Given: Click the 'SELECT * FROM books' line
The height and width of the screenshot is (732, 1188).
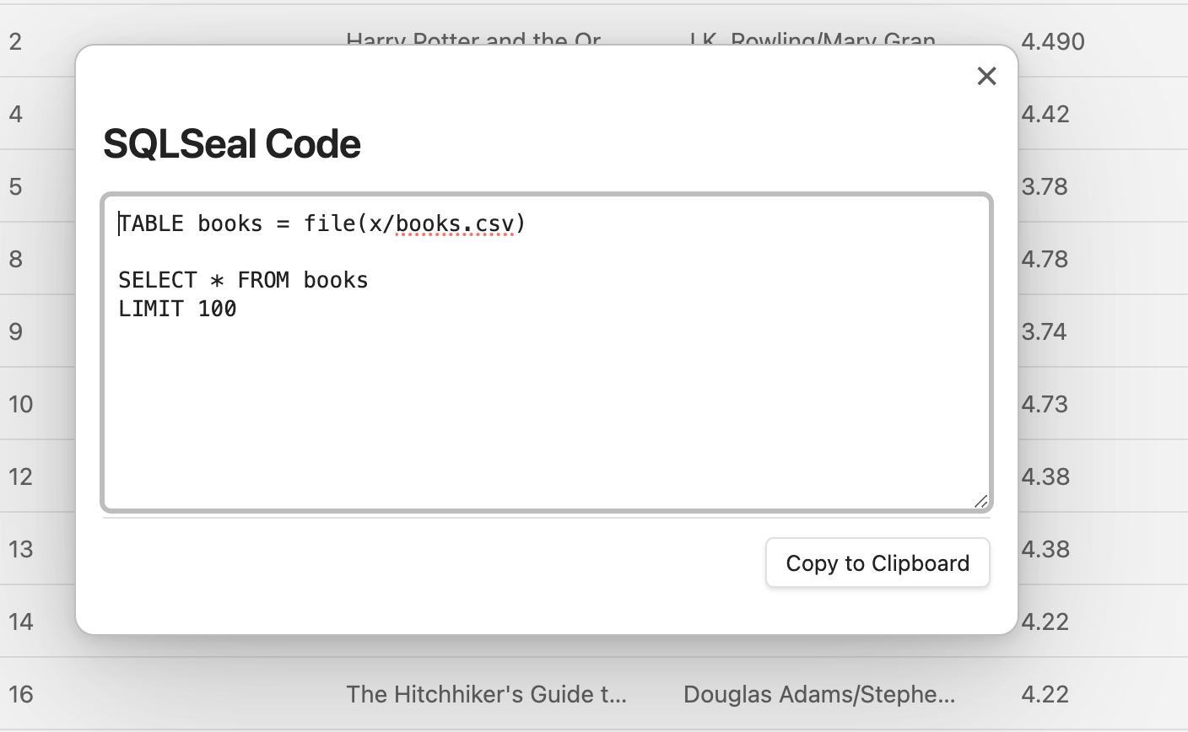Looking at the screenshot, I should pos(243,280).
